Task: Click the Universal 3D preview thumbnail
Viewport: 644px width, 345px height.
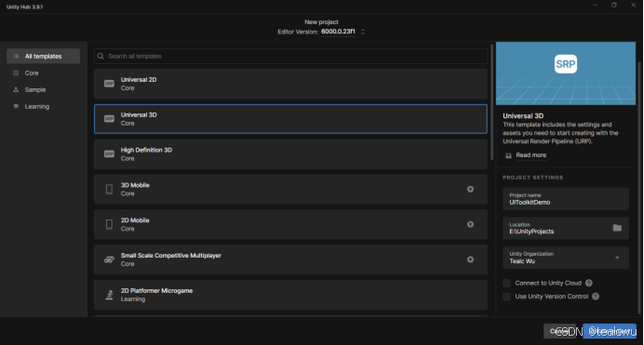Action: click(566, 73)
